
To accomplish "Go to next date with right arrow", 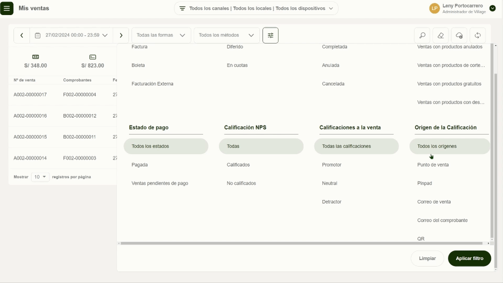I will [x=121, y=35].
